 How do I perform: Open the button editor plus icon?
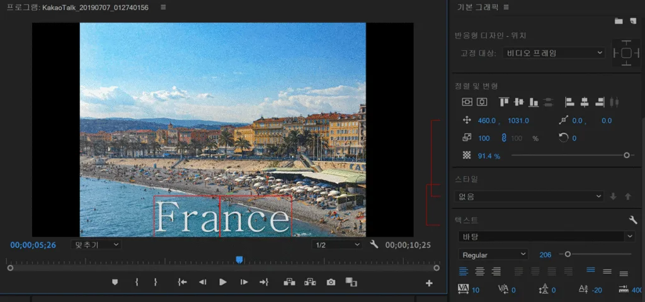coord(429,282)
